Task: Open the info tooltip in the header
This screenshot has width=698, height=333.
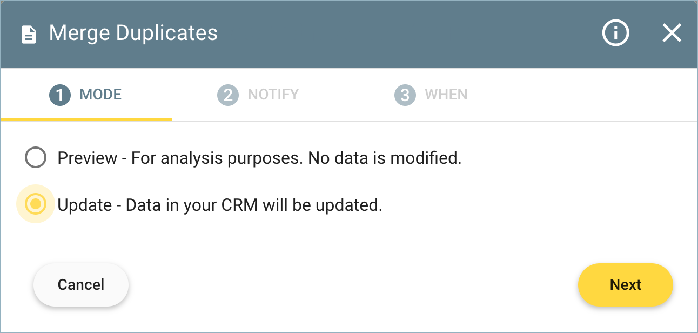Action: (x=615, y=33)
